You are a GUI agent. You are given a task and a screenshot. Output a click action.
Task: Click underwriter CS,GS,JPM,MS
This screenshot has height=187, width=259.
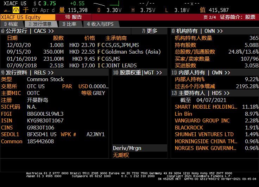pyautogui.click(x=122, y=45)
